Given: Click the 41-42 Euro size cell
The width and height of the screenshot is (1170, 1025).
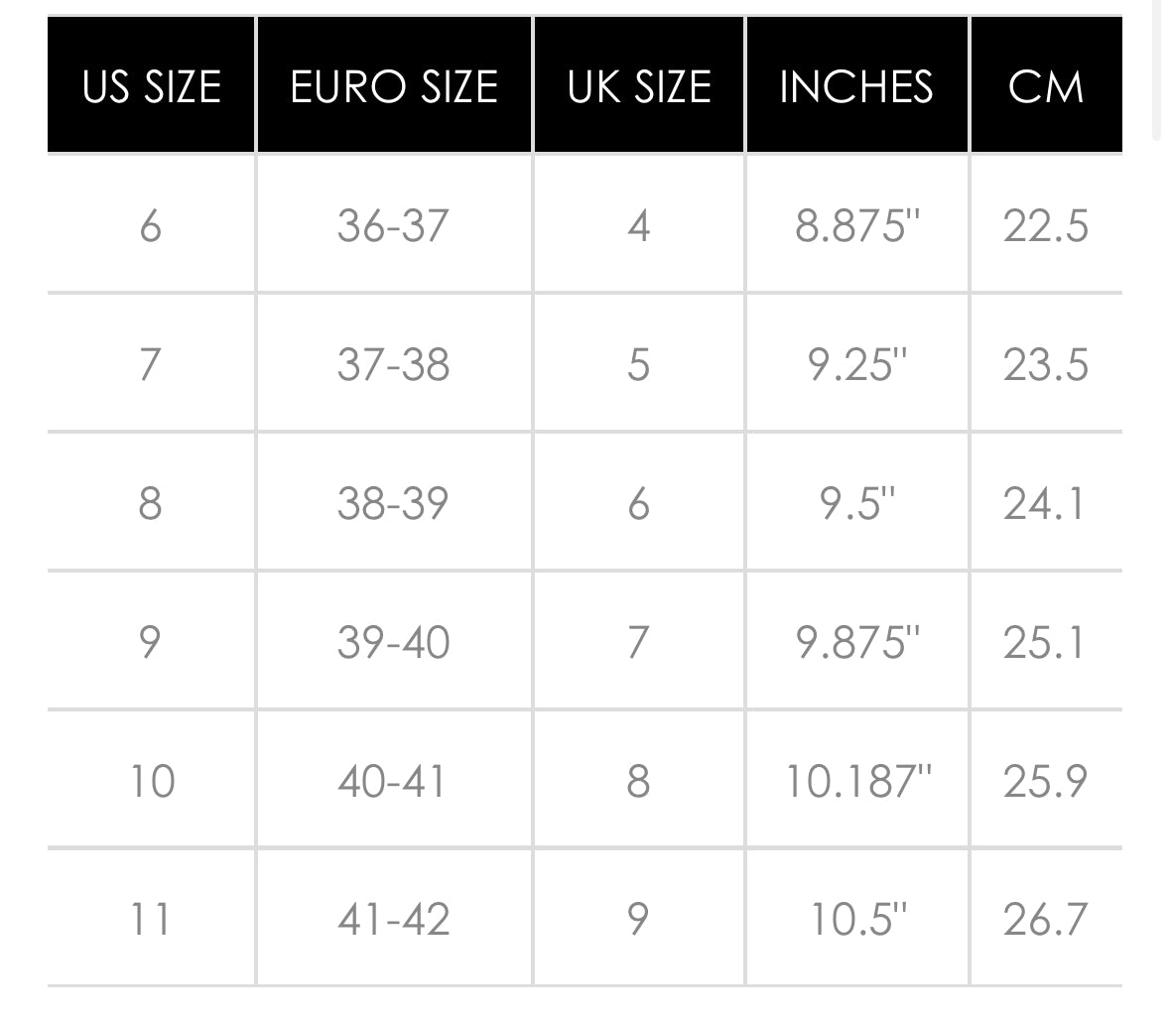Looking at the screenshot, I should 393,920.
